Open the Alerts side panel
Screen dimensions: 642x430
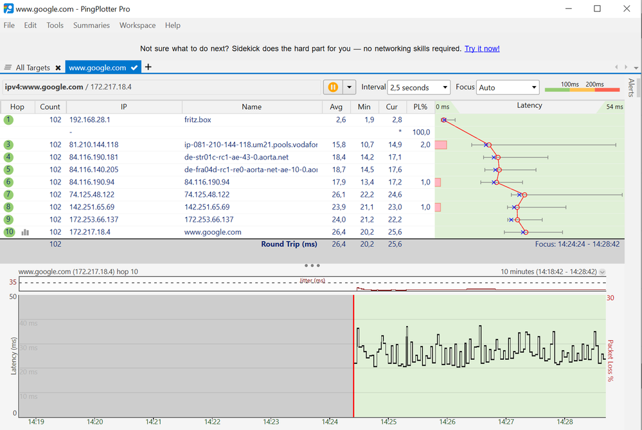pyautogui.click(x=631, y=88)
